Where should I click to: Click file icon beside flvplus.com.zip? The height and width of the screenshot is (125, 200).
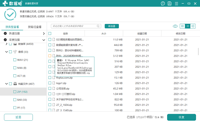(x=54, y=78)
